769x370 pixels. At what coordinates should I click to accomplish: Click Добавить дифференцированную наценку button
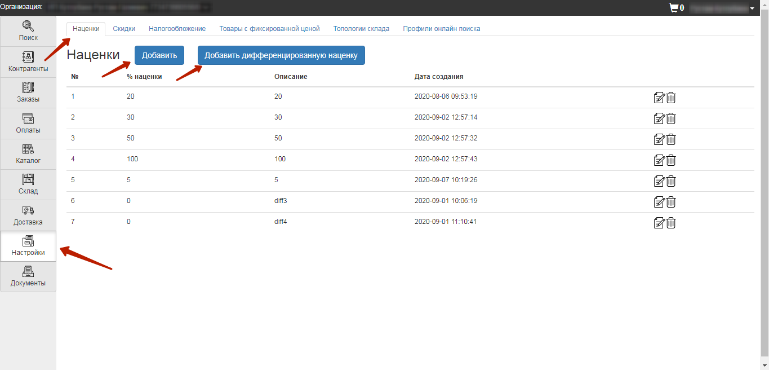[x=281, y=55]
